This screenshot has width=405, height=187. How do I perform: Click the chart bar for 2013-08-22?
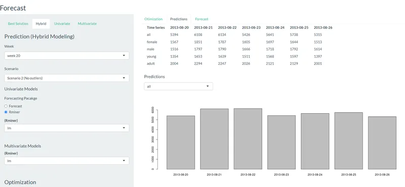pos(248,139)
